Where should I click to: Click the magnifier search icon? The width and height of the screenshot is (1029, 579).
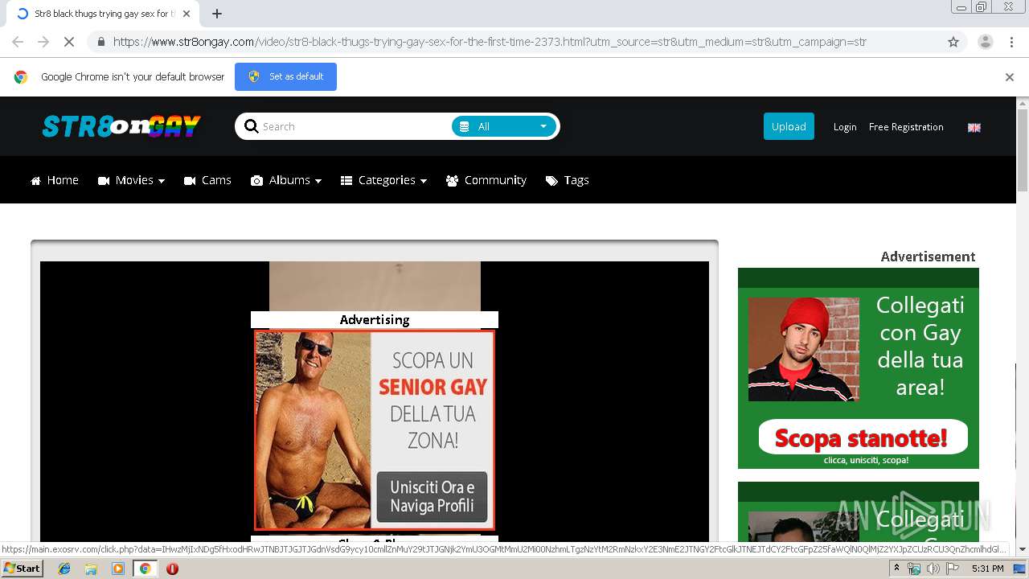pos(251,126)
